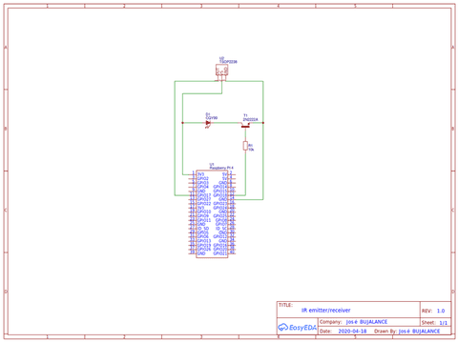Click the right wire junction dot at transistor emitter
This screenshot has height=343, width=458.
tap(263, 123)
